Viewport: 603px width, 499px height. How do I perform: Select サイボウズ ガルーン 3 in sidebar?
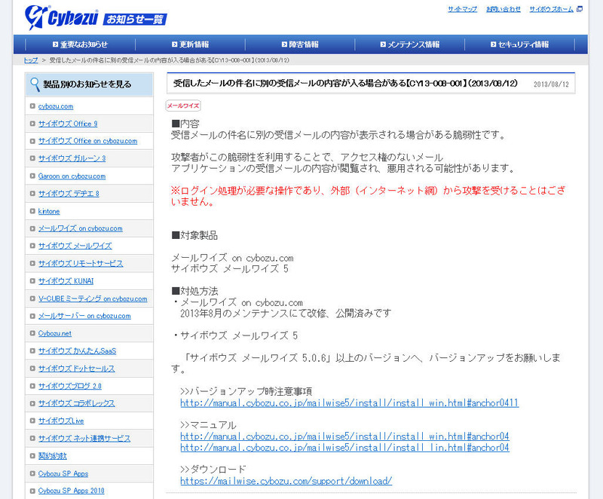72,158
